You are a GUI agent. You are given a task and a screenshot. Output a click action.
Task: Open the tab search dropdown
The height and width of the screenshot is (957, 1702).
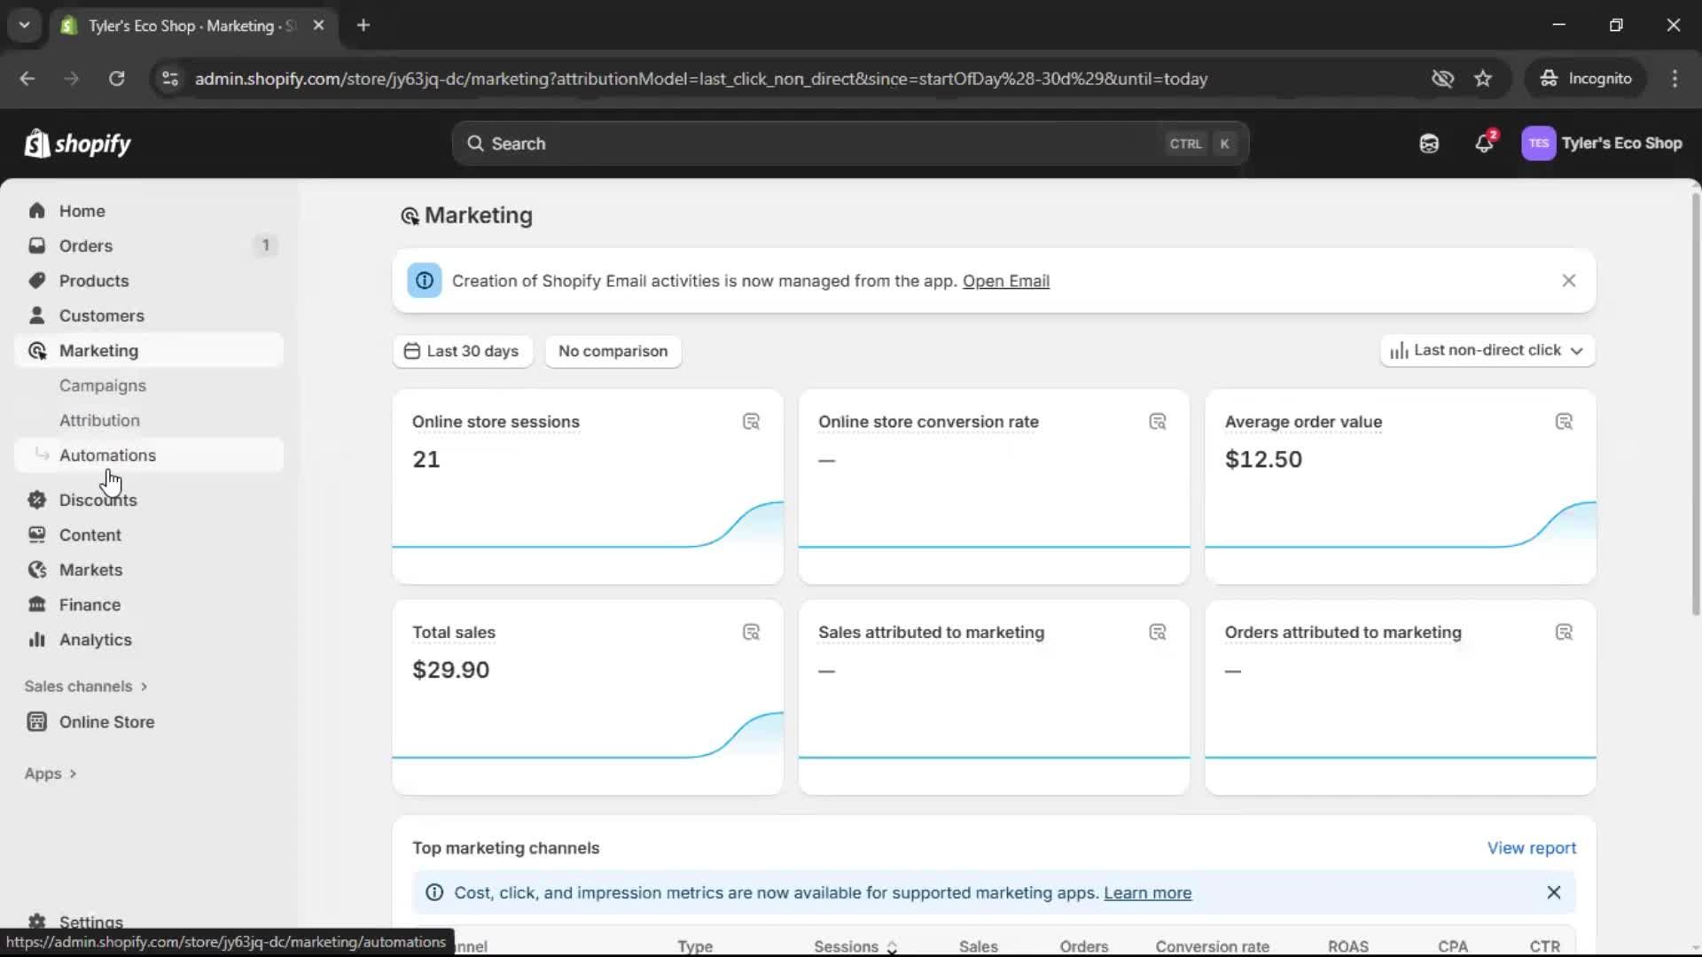(x=25, y=26)
